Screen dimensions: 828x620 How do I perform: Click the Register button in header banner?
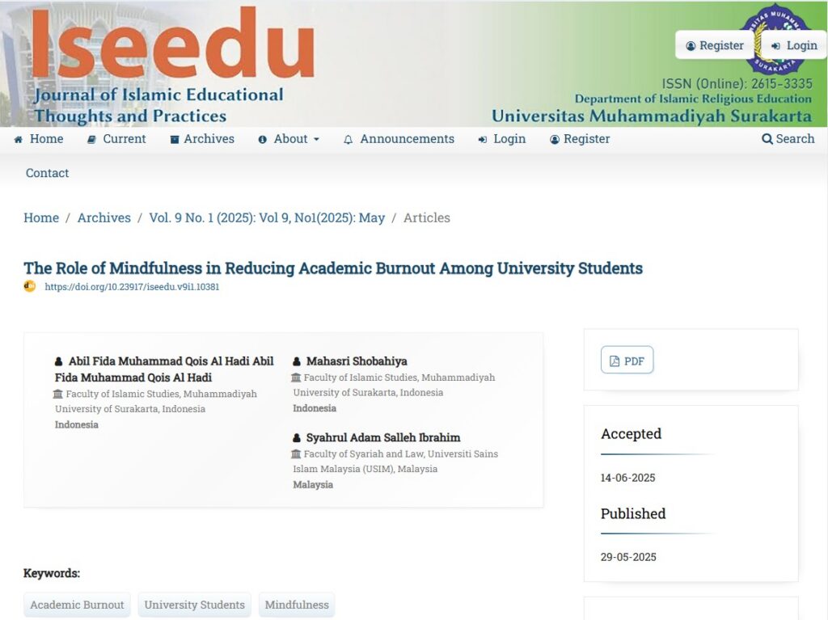pos(715,45)
